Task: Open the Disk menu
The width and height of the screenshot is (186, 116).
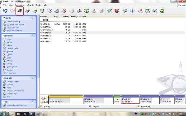Action: click(5, 5)
